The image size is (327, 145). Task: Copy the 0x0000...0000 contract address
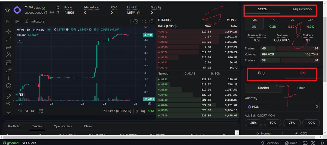(46, 13)
